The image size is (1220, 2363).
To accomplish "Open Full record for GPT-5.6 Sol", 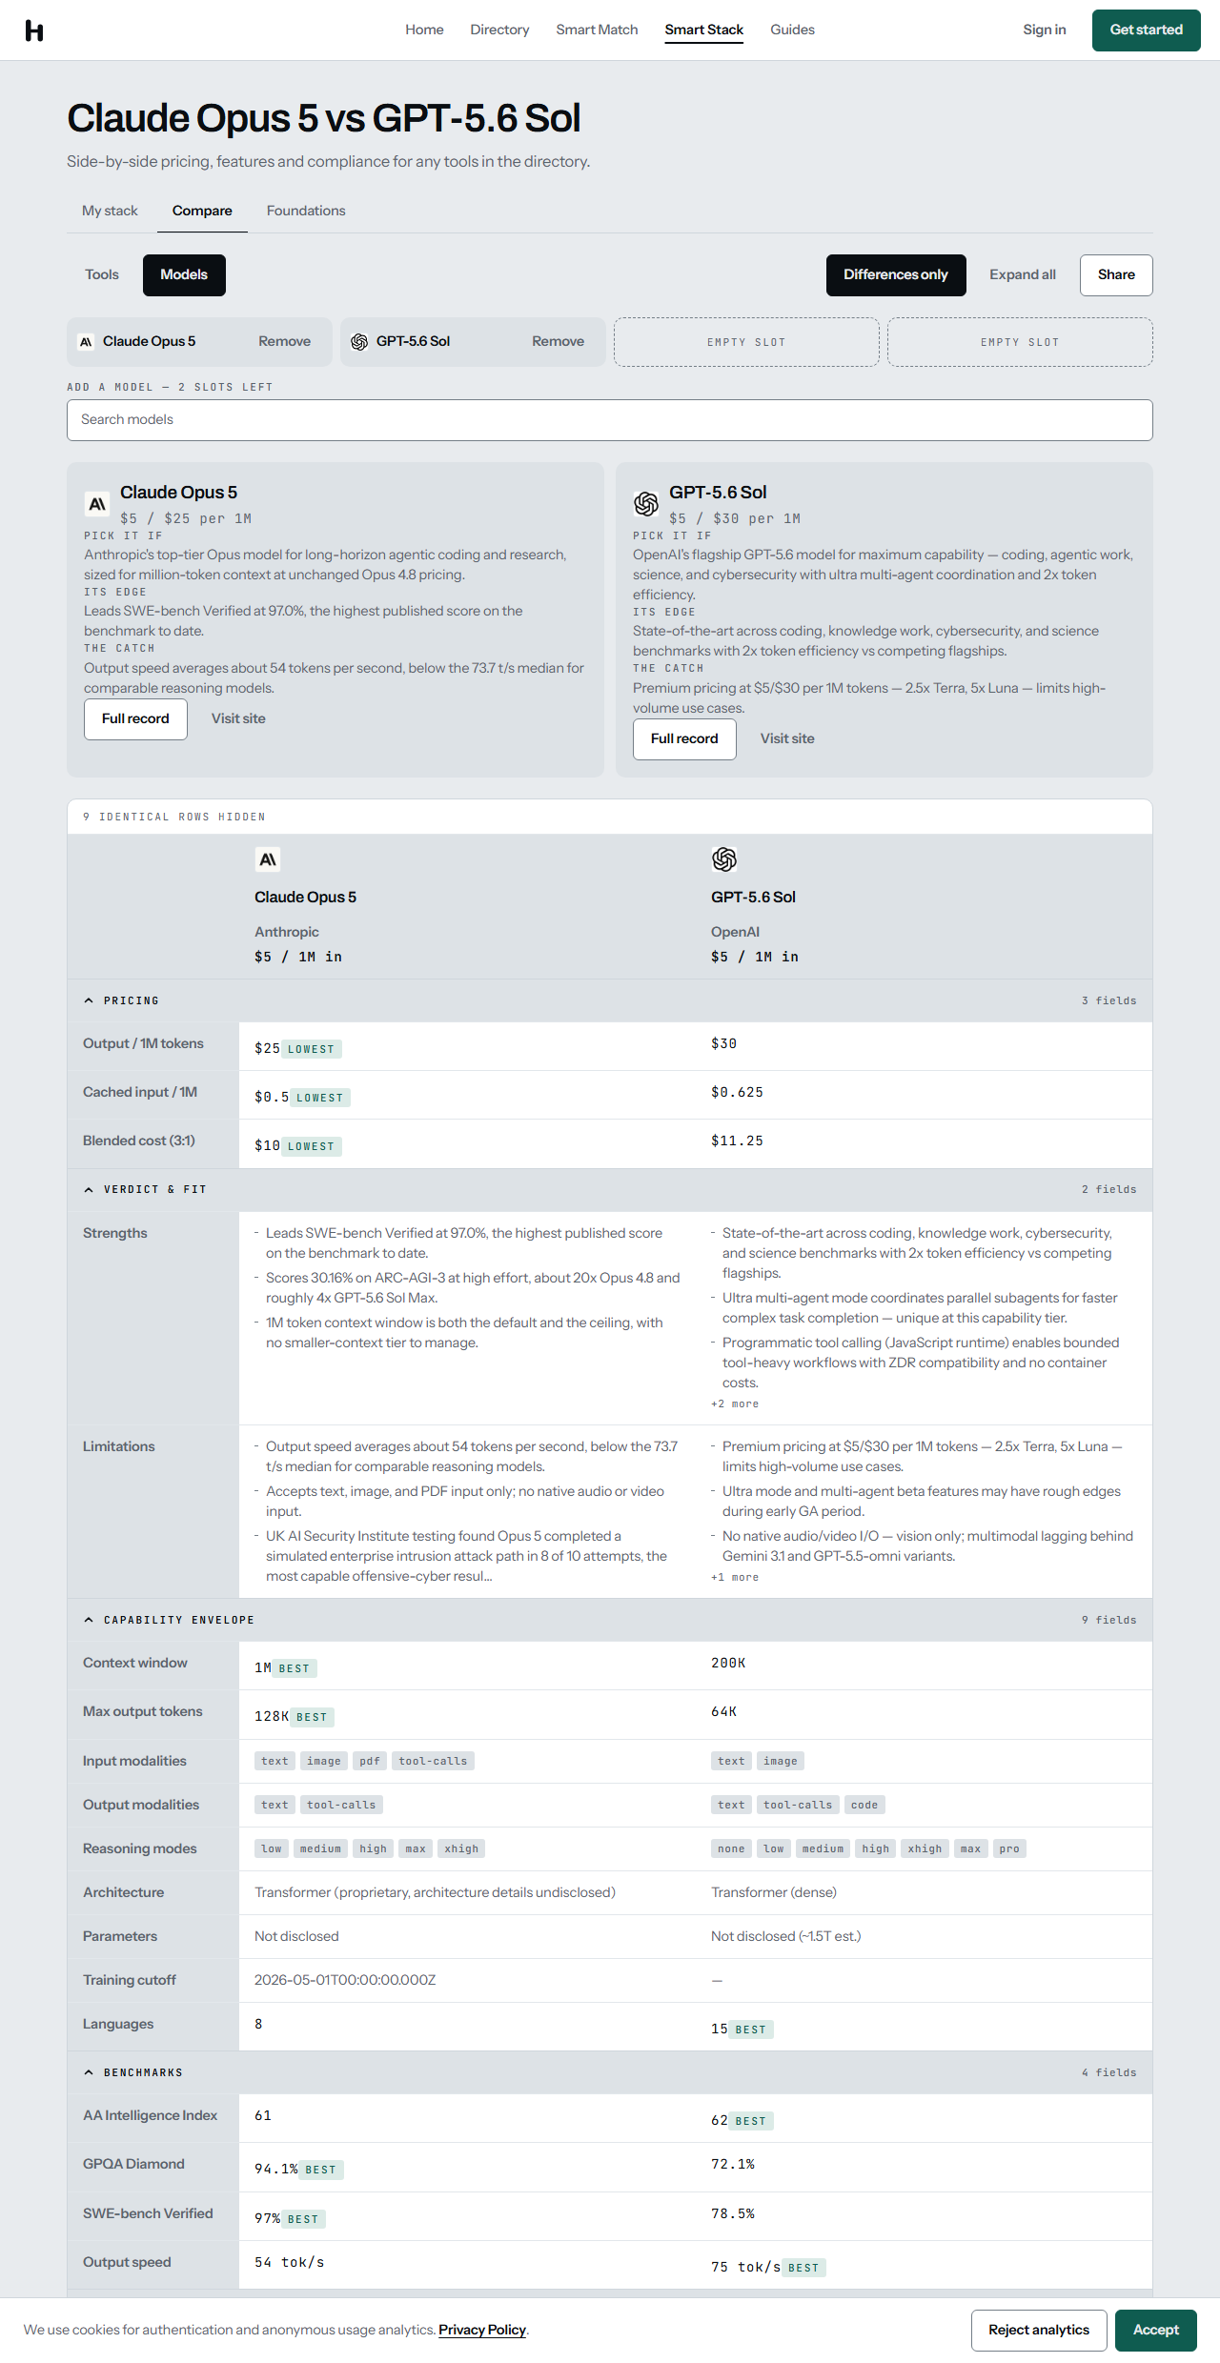I will click(684, 739).
